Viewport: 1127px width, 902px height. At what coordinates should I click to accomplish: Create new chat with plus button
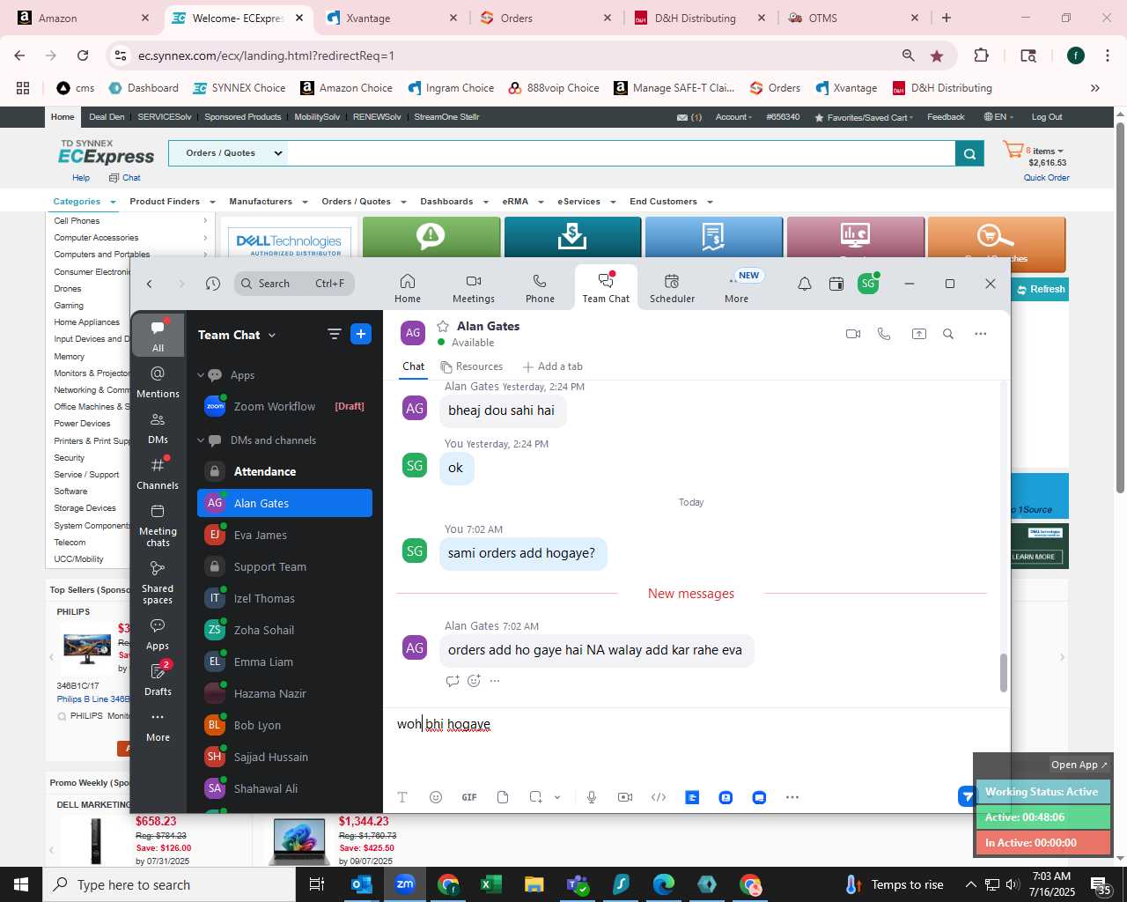click(x=361, y=334)
